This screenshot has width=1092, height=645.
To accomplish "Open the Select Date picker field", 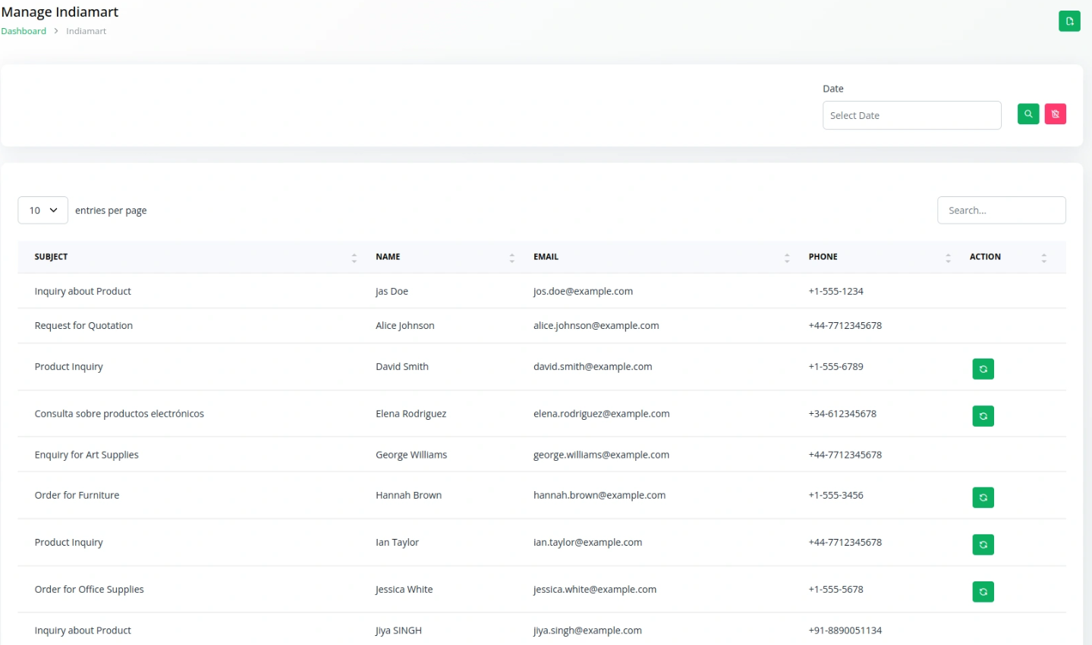I will [x=911, y=115].
